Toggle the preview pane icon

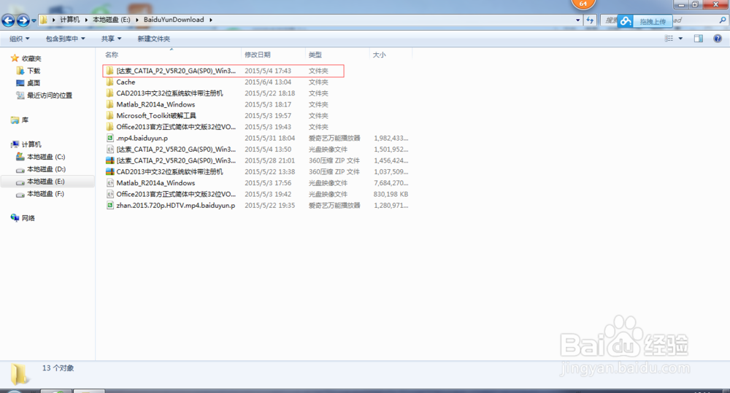[699, 39]
